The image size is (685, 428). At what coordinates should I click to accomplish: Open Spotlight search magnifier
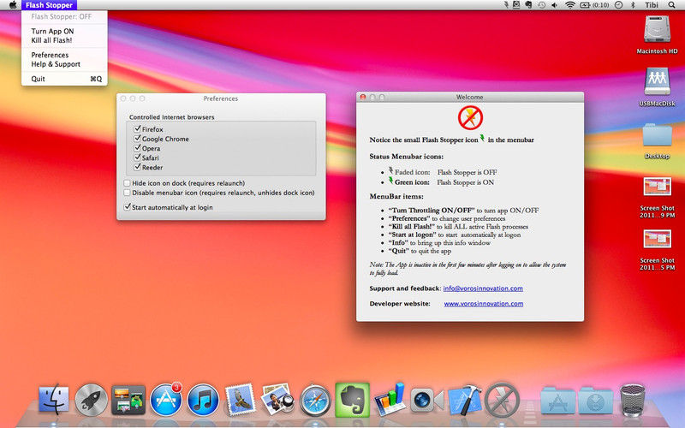pyautogui.click(x=671, y=5)
